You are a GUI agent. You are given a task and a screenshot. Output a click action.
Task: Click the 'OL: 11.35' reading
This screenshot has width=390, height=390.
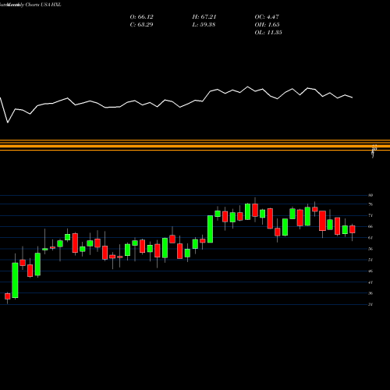(268, 33)
